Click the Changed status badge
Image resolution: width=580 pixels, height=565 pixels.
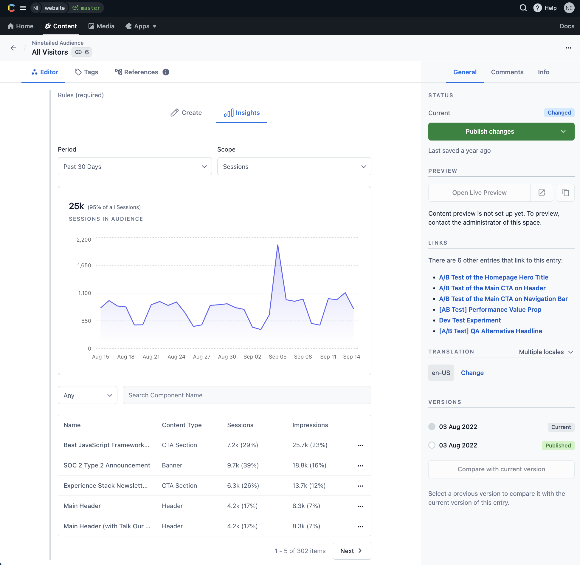[559, 113]
